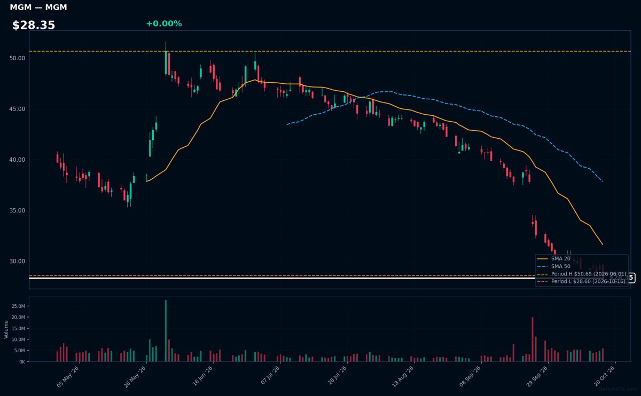
Task: Click the tallest green volume bar
Action: point(166,330)
